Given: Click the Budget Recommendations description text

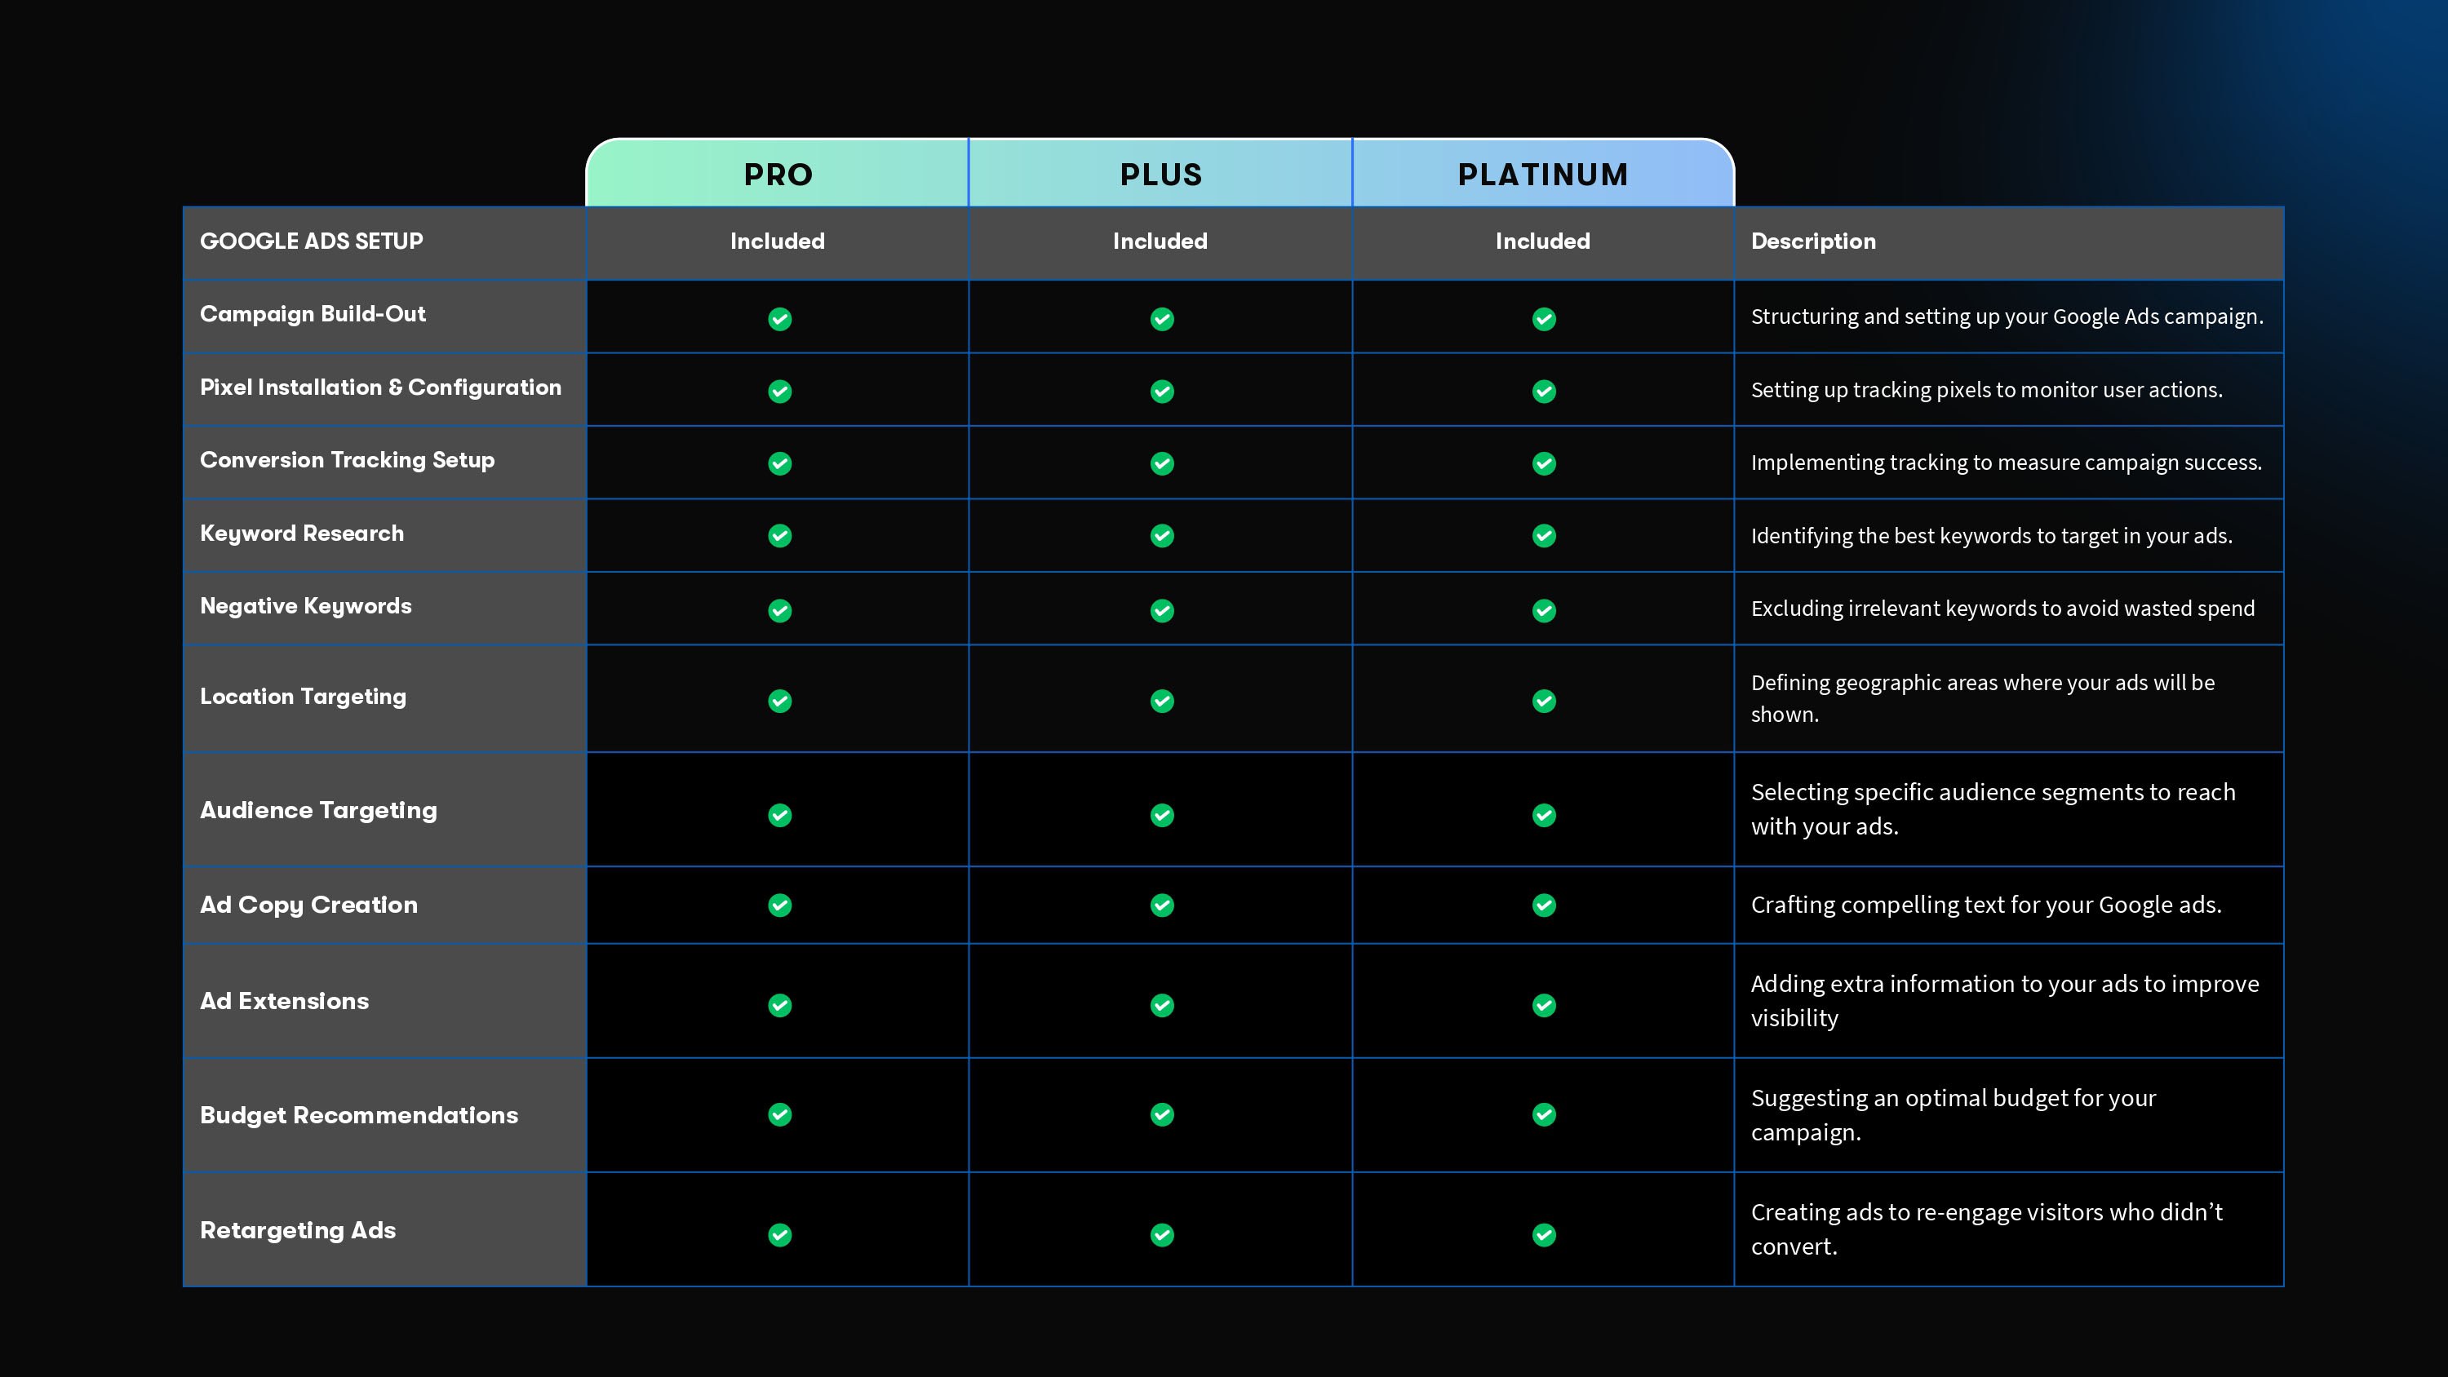Looking at the screenshot, I should 1953,1114.
